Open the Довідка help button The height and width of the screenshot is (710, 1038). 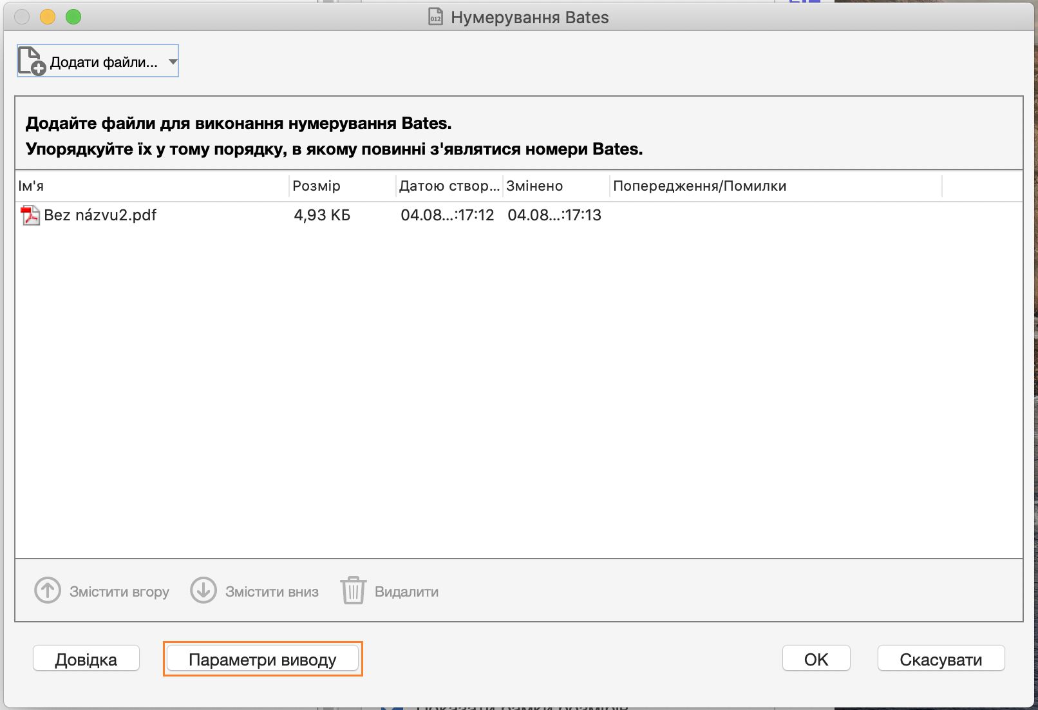86,659
